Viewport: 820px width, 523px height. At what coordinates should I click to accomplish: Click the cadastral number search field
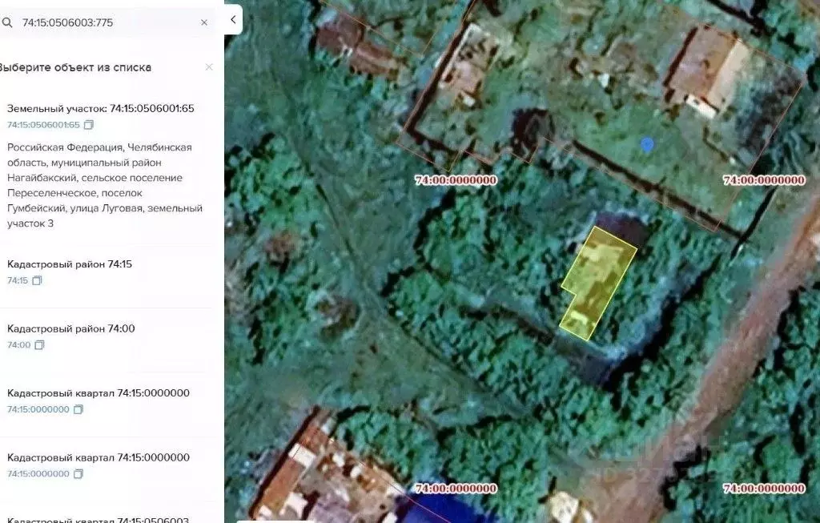(104, 22)
